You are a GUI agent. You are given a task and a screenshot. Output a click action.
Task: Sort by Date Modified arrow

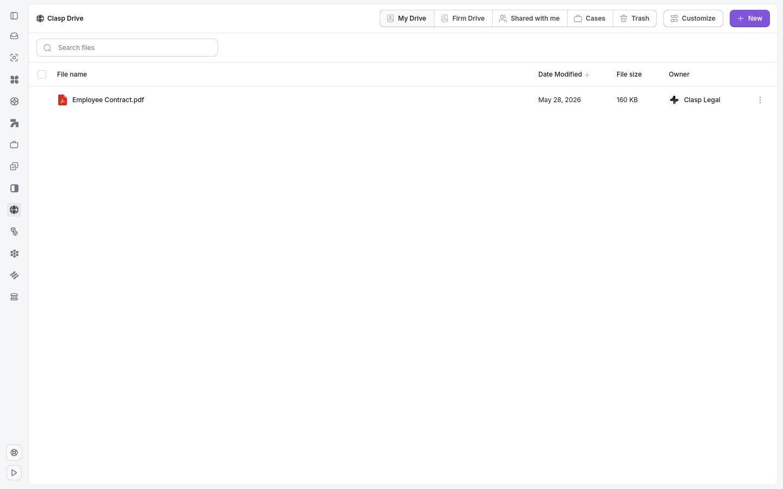tap(587, 74)
